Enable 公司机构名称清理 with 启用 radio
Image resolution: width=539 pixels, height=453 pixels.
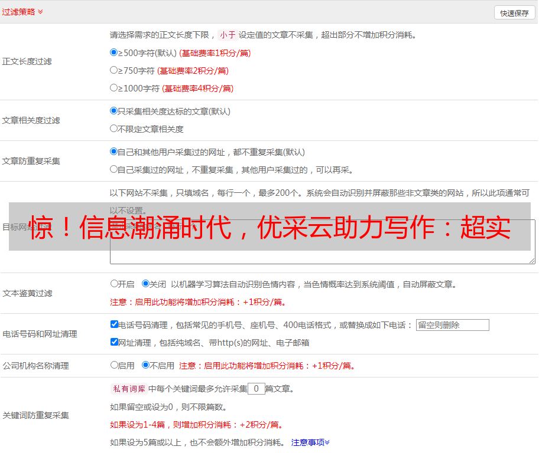tap(114, 365)
